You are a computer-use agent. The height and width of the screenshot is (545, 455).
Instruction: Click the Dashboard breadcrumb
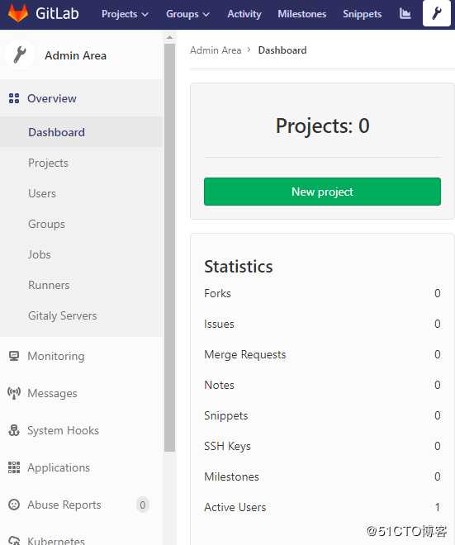click(282, 50)
